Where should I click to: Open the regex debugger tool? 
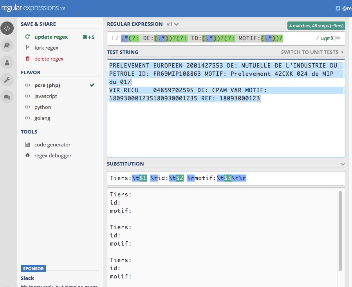(53, 155)
